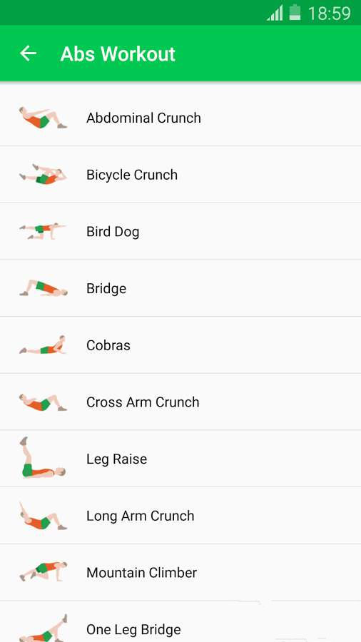Tap the Bird Dog pose icon

[x=43, y=231]
